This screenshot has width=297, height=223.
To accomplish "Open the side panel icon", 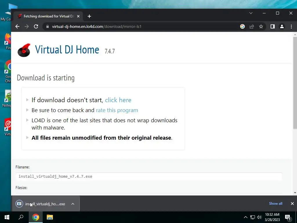I will coord(273,26).
